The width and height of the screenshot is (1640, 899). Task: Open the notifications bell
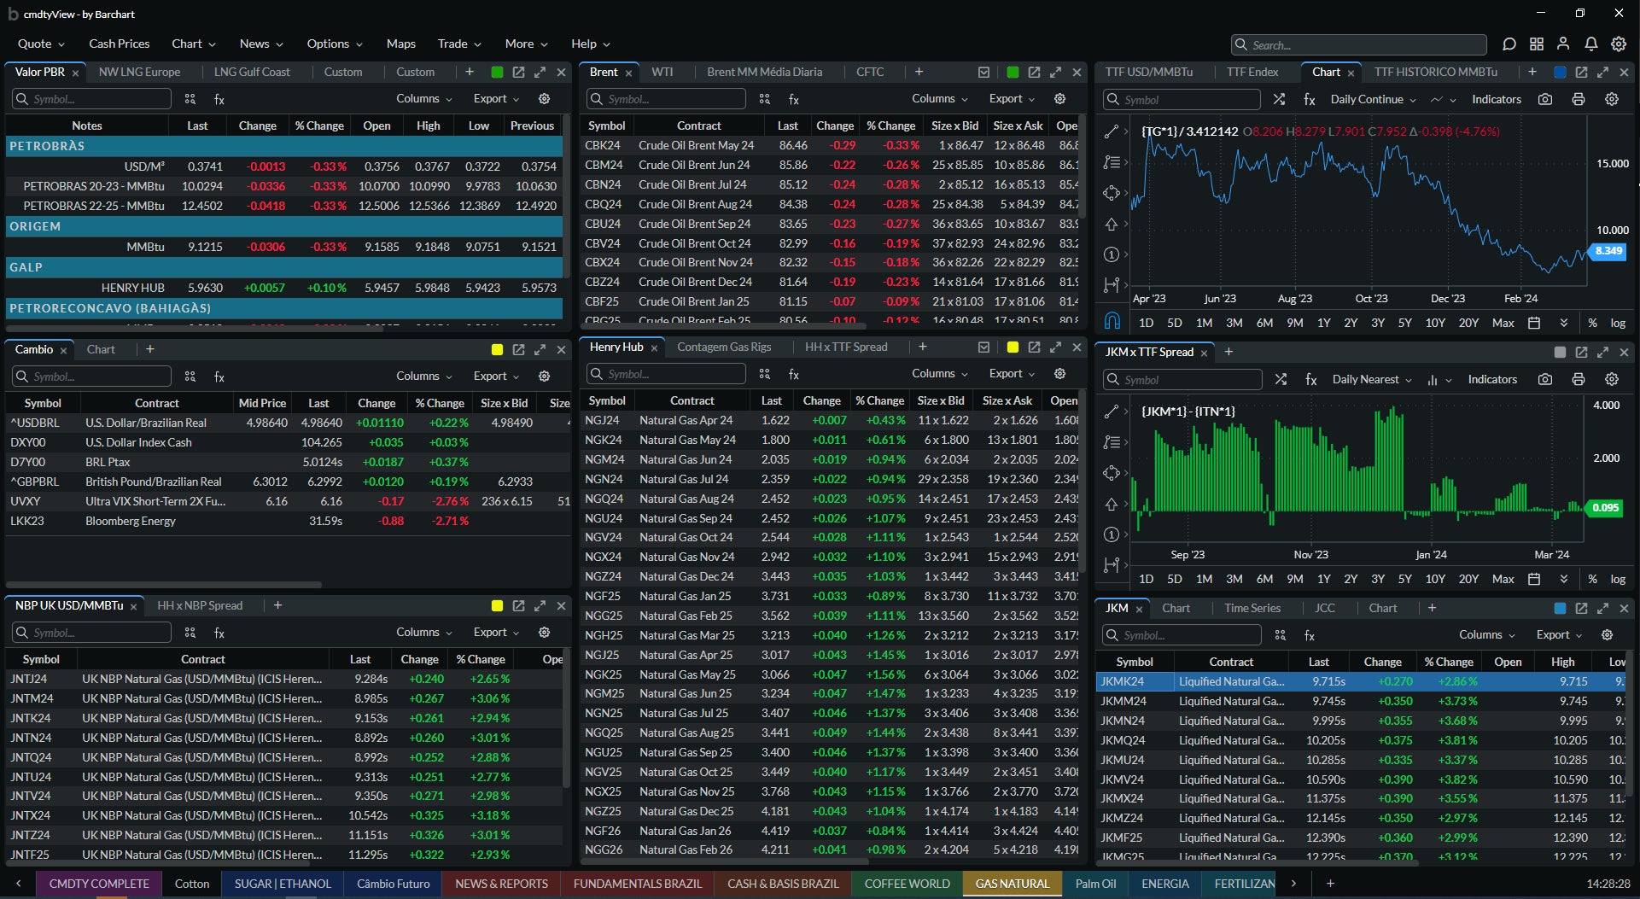click(x=1591, y=44)
